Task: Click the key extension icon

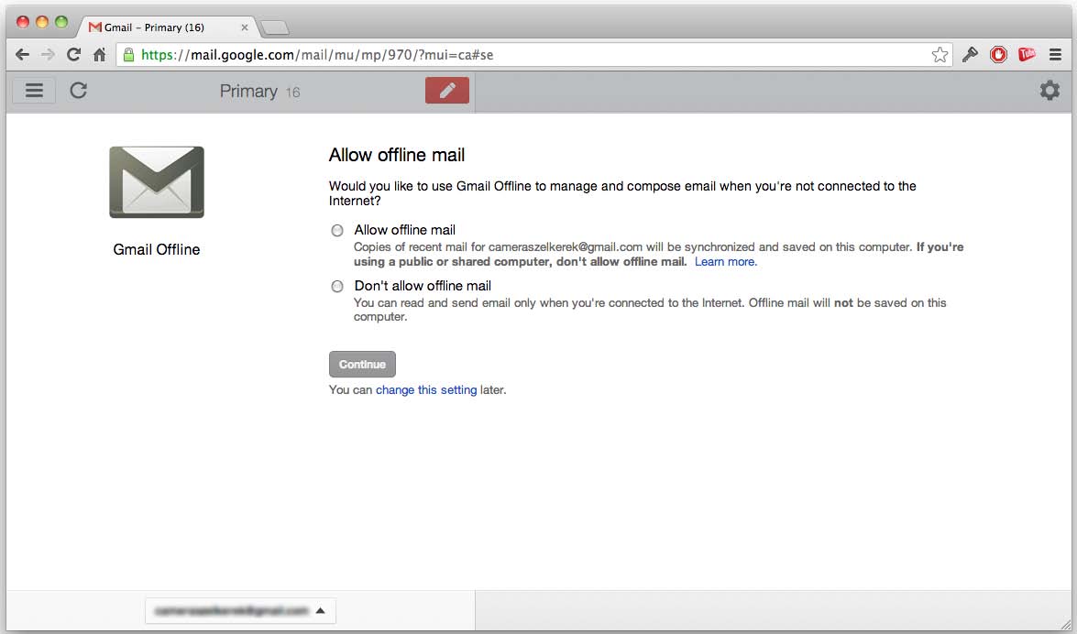Action: click(x=970, y=55)
